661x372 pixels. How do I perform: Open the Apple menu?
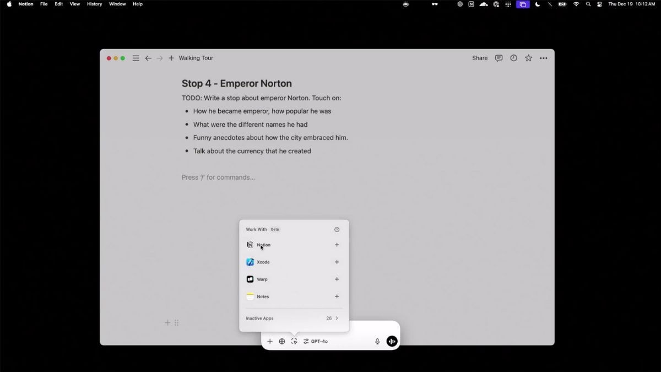(x=9, y=4)
